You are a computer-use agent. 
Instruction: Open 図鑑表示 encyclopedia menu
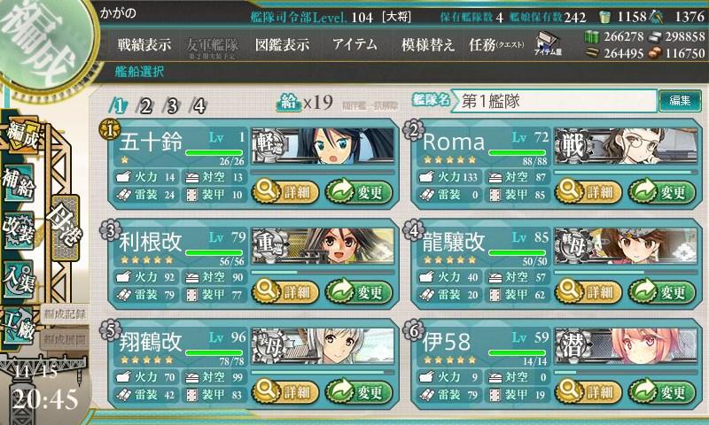tap(283, 44)
